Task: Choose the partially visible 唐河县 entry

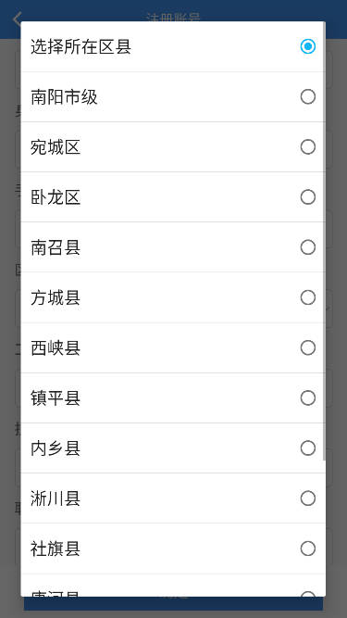Action: click(x=173, y=586)
